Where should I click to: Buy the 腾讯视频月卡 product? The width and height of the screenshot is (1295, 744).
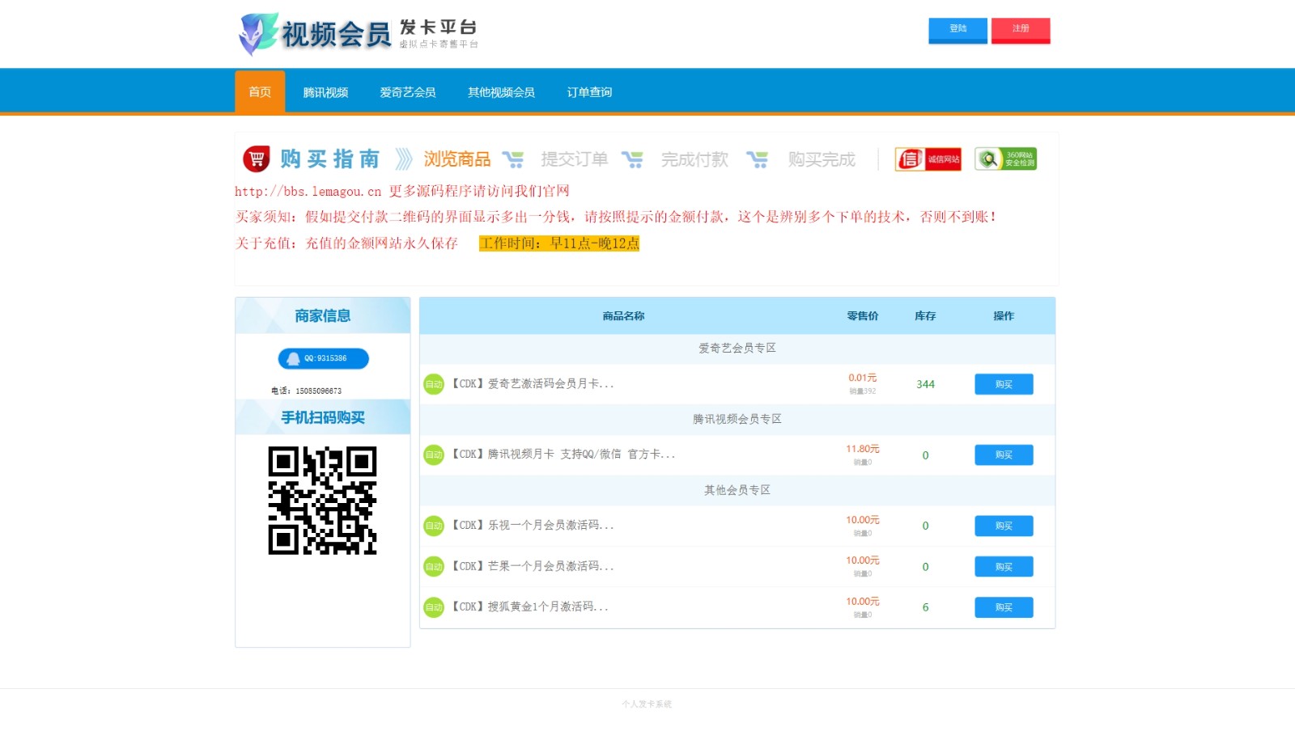pos(1004,454)
